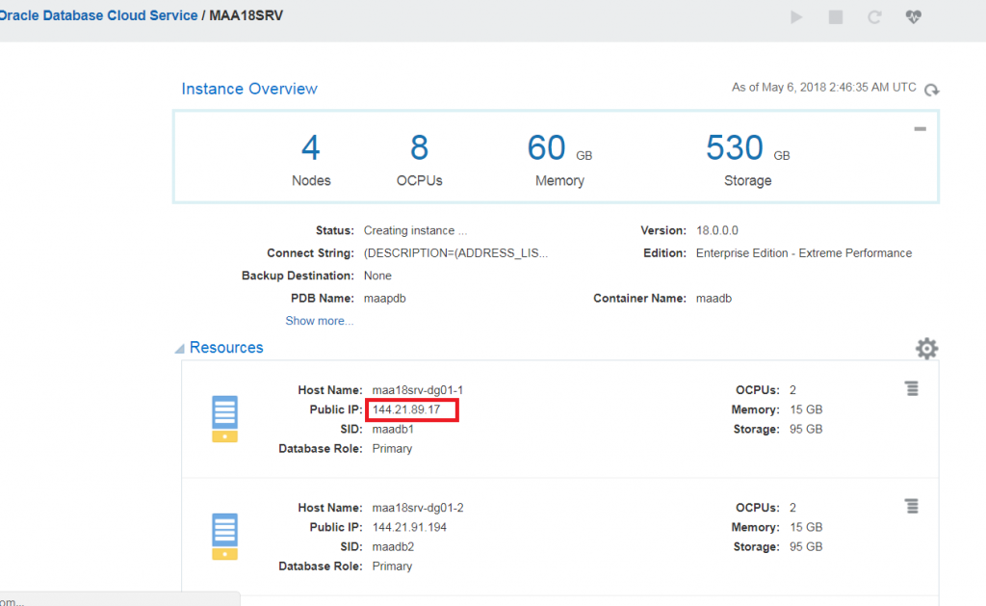Click the 'As of May 6, 2018' timestamp
The image size is (986, 606).
click(824, 88)
